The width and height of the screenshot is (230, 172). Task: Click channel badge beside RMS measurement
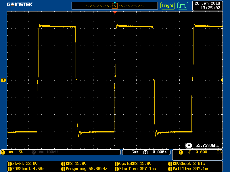pyautogui.click(x=63, y=164)
